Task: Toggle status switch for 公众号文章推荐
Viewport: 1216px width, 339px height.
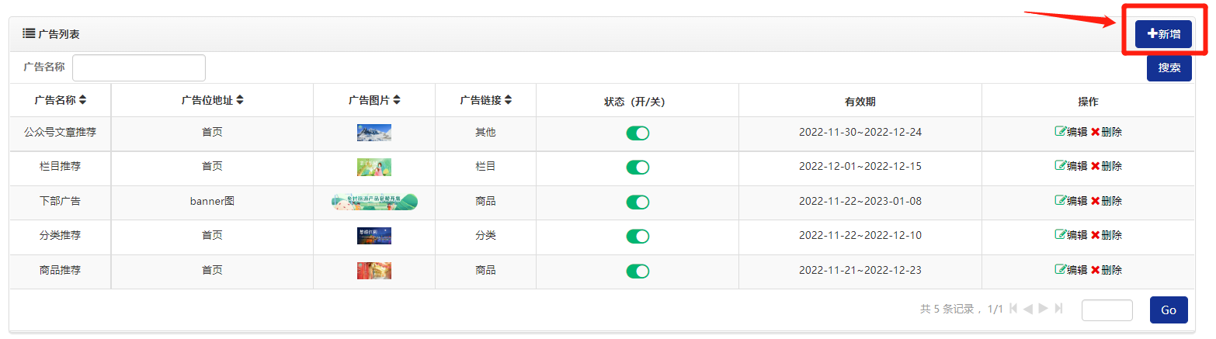Action: (x=638, y=133)
